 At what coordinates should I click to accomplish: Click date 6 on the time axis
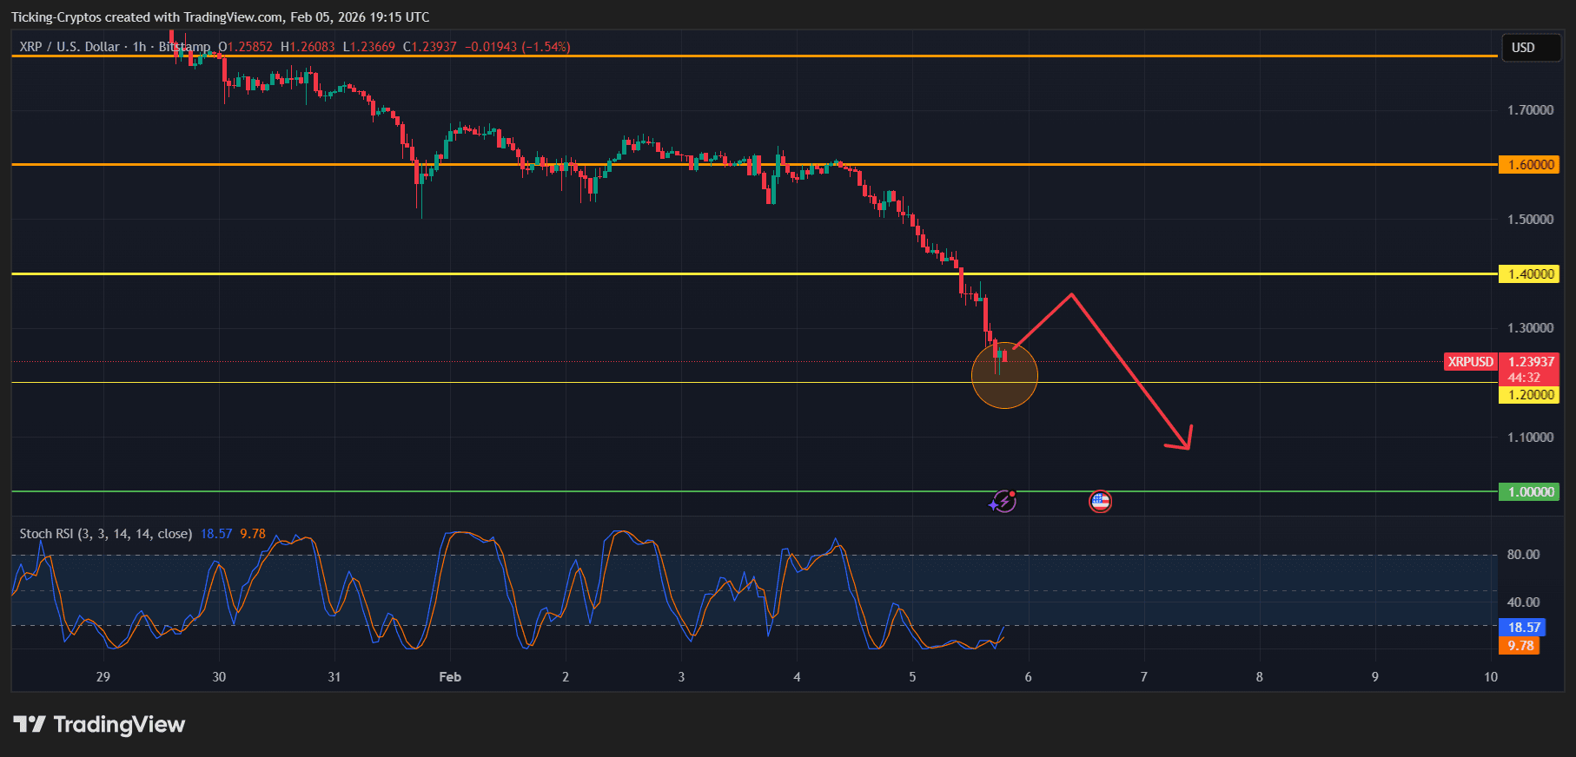click(x=1028, y=677)
